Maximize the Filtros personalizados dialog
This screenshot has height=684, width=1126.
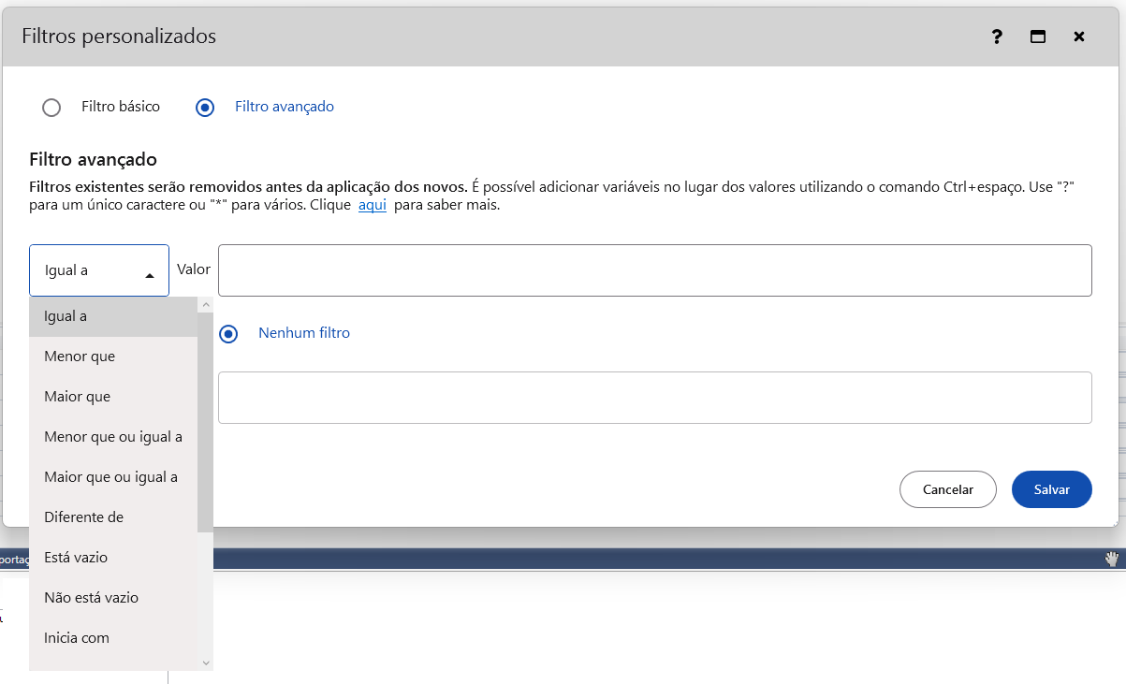[1037, 36]
